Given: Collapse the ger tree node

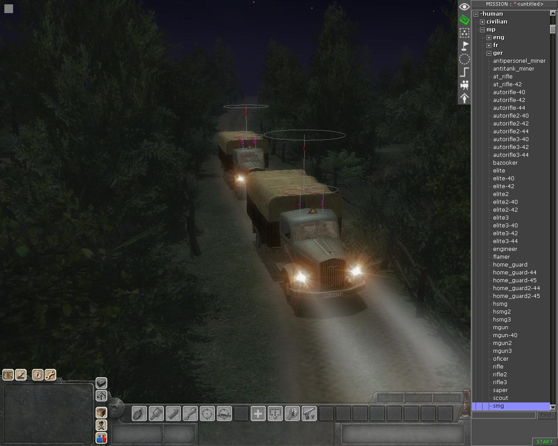Looking at the screenshot, I should 489,53.
